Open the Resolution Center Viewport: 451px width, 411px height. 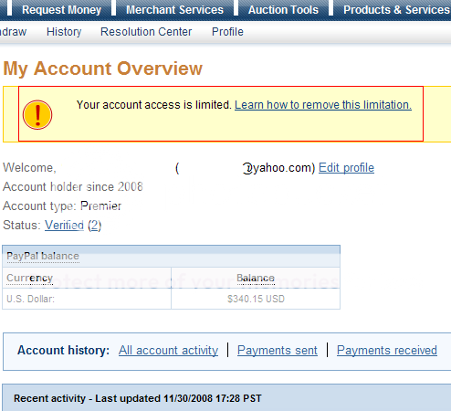coord(146,32)
